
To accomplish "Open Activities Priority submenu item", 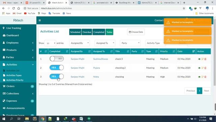I will click(15, 80).
